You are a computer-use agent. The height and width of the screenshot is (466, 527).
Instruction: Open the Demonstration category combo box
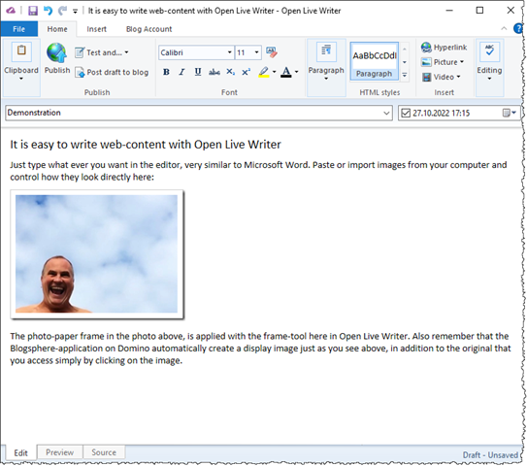(x=199, y=113)
